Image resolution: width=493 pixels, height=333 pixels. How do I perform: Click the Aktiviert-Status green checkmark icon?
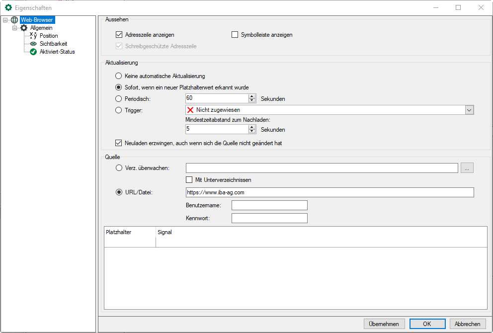[33, 52]
